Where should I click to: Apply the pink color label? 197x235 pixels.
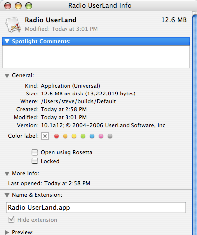click(101, 136)
